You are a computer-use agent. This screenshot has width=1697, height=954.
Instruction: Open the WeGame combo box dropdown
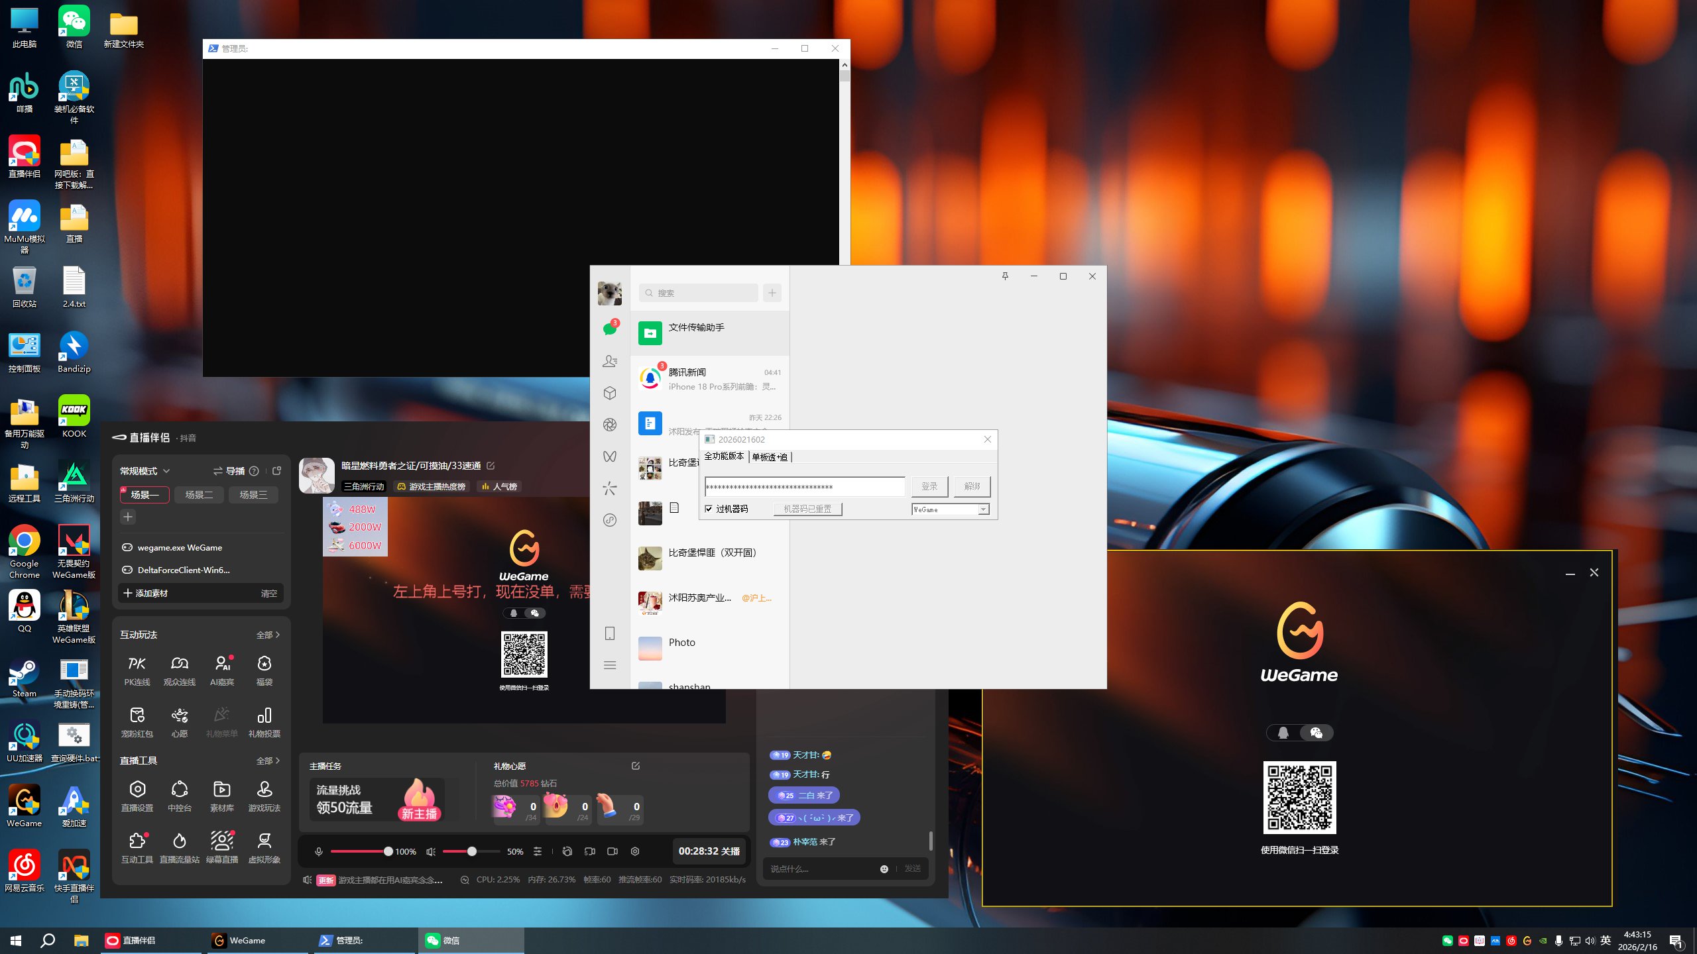point(984,509)
